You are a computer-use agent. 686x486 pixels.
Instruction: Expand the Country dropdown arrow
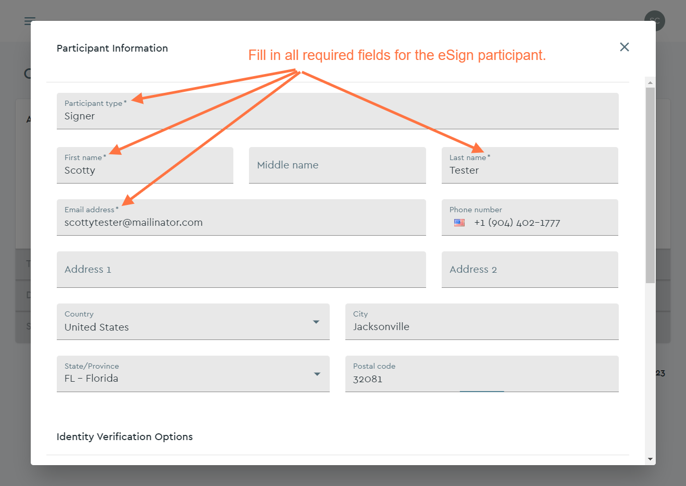click(316, 322)
